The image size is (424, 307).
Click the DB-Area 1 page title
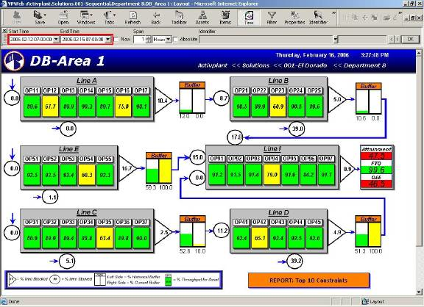[x=67, y=61]
